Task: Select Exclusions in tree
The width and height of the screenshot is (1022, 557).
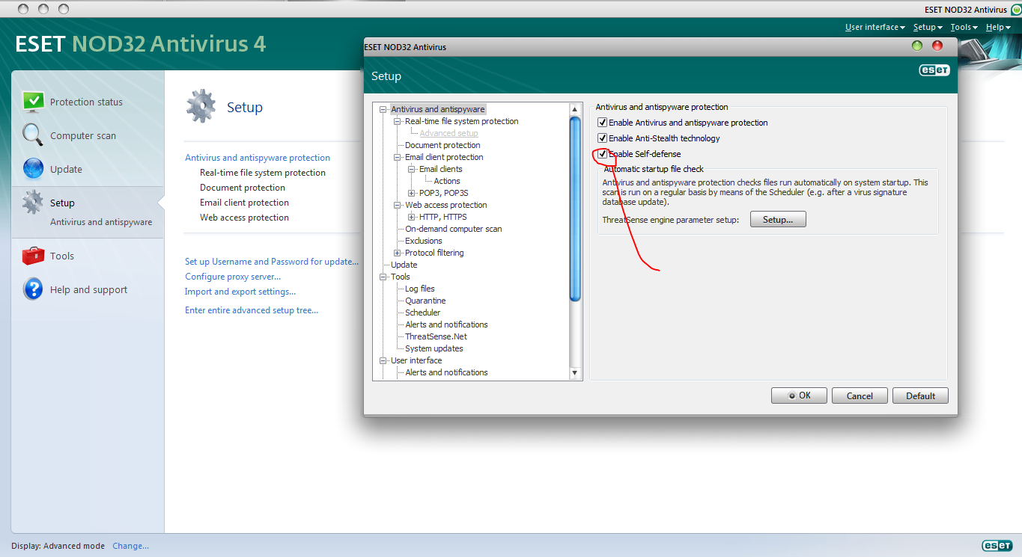Action: (x=423, y=241)
